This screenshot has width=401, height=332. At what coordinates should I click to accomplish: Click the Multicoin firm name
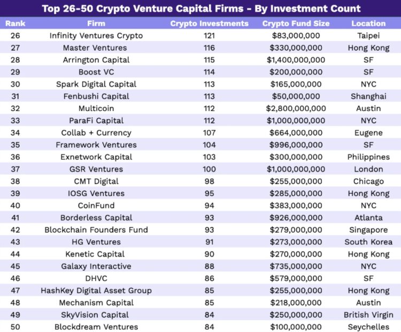(96, 108)
